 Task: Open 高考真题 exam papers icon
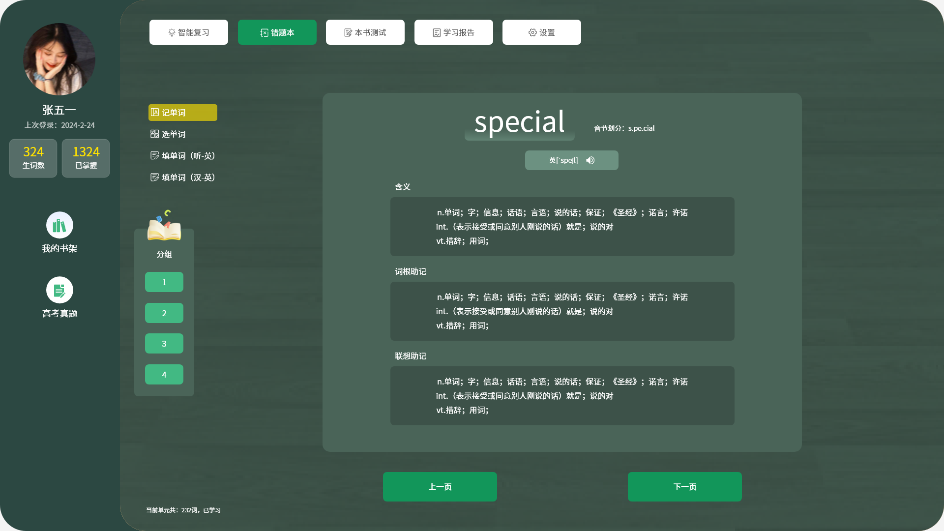(59, 290)
